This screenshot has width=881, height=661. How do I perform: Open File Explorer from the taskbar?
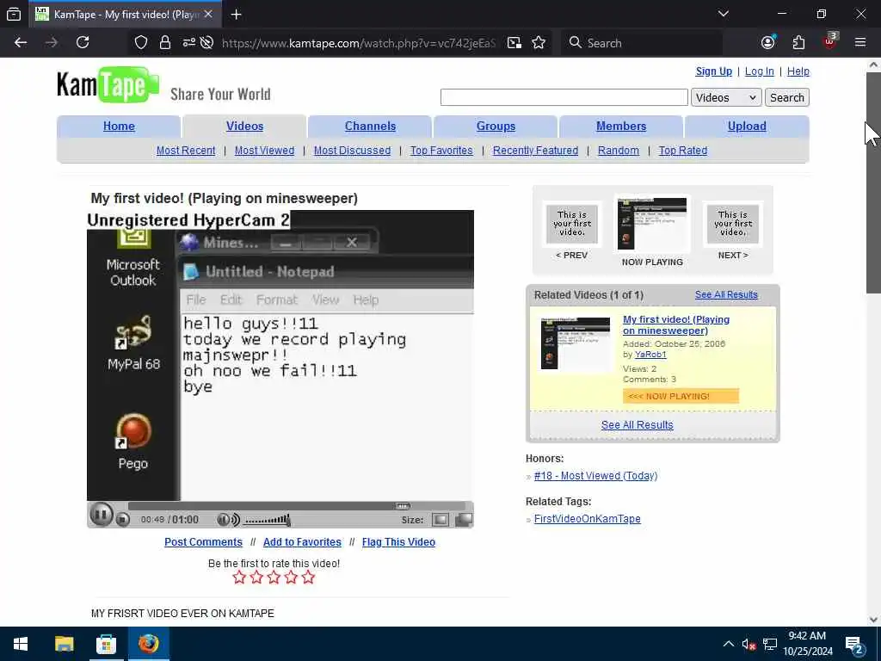pyautogui.click(x=64, y=644)
